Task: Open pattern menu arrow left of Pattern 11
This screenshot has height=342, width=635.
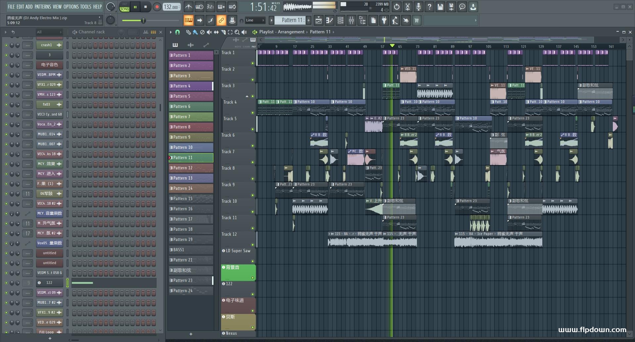Action: pyautogui.click(x=271, y=20)
